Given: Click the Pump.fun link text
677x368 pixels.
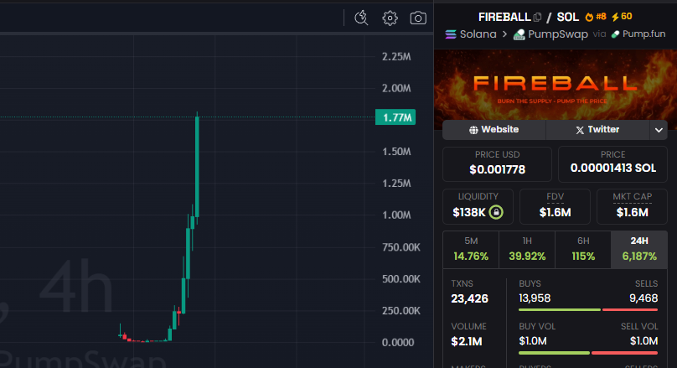Looking at the screenshot, I should [643, 34].
